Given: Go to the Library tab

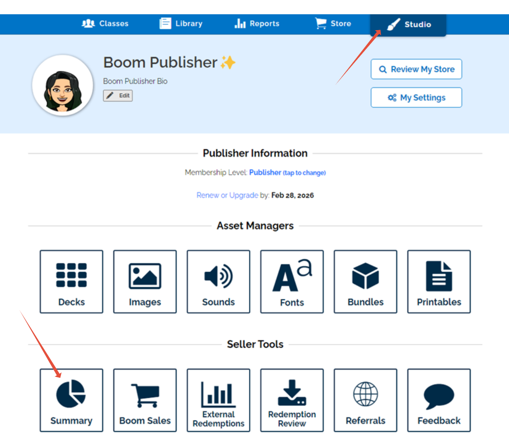Looking at the screenshot, I should point(181,24).
